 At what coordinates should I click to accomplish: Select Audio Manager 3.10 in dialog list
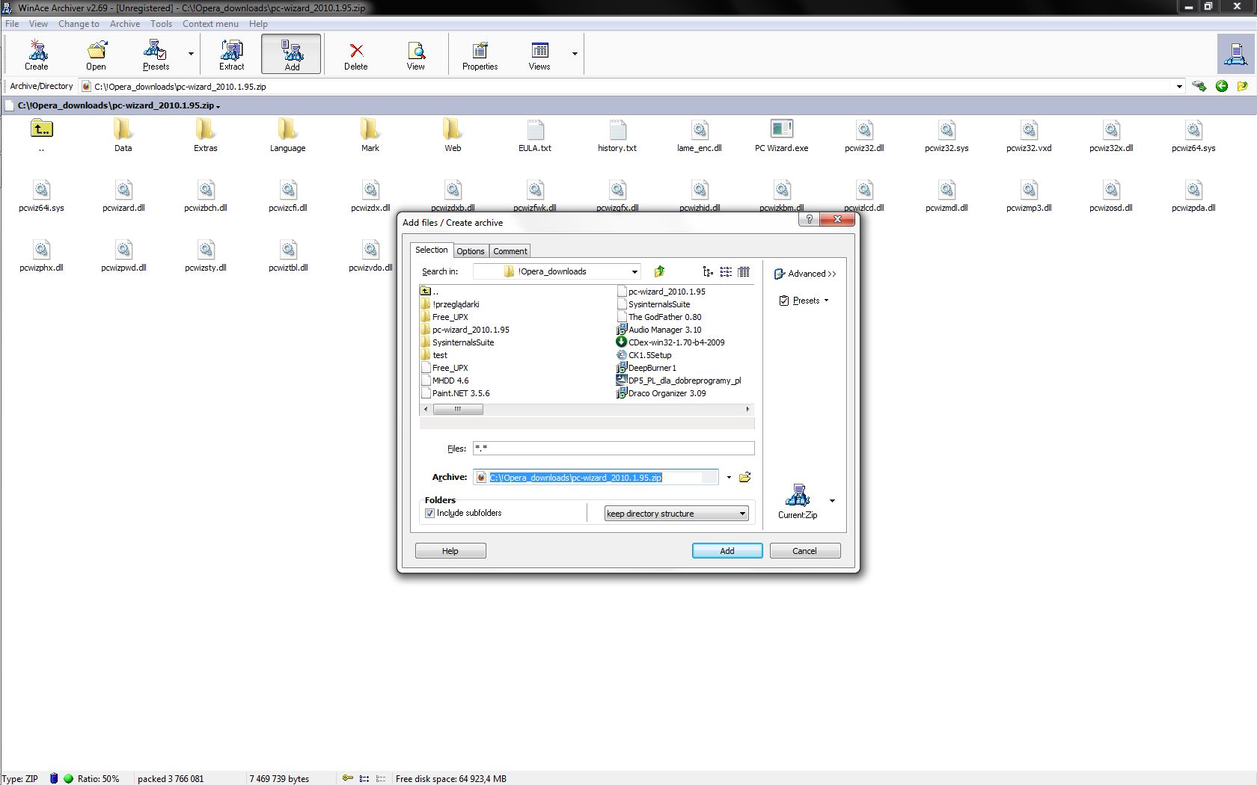click(x=658, y=330)
